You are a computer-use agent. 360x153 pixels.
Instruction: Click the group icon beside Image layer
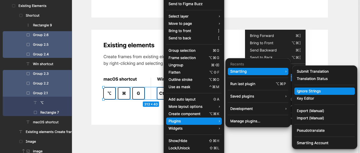point(21,141)
